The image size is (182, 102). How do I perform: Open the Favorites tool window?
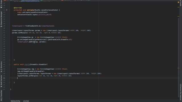click(x=1, y=95)
